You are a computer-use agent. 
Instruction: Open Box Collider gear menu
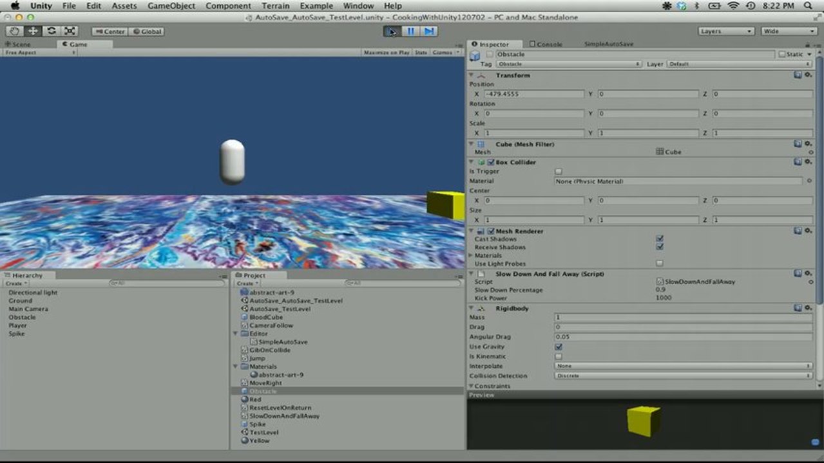(x=807, y=162)
